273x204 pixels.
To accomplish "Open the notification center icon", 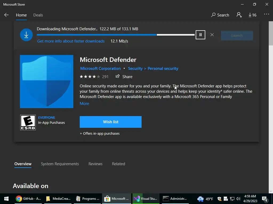I will pos(265,199).
